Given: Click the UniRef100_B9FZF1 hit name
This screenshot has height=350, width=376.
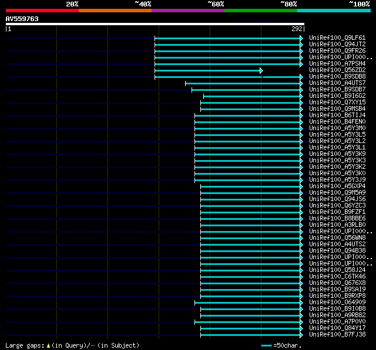Looking at the screenshot, I should tap(337, 212).
